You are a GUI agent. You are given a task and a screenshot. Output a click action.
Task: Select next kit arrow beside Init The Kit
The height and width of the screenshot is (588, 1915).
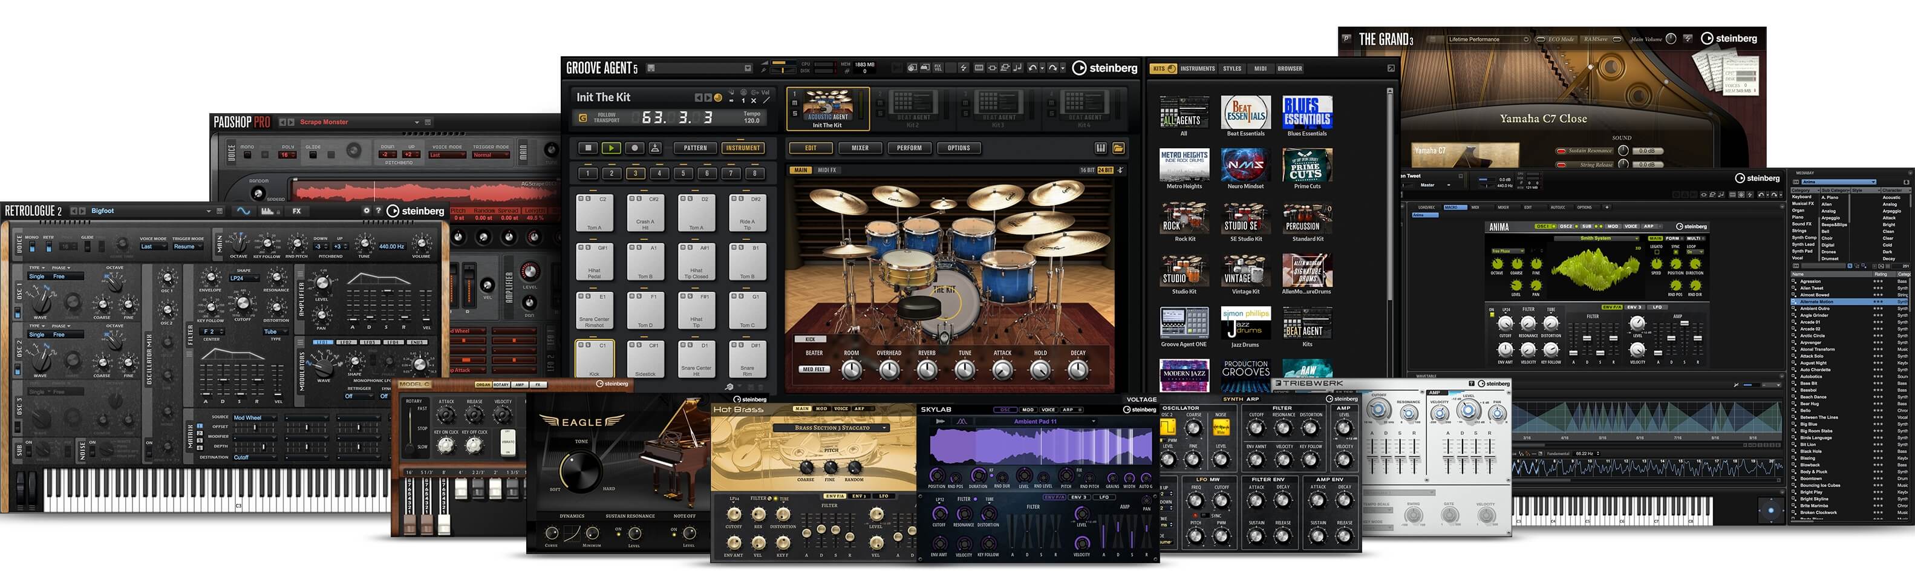(708, 97)
